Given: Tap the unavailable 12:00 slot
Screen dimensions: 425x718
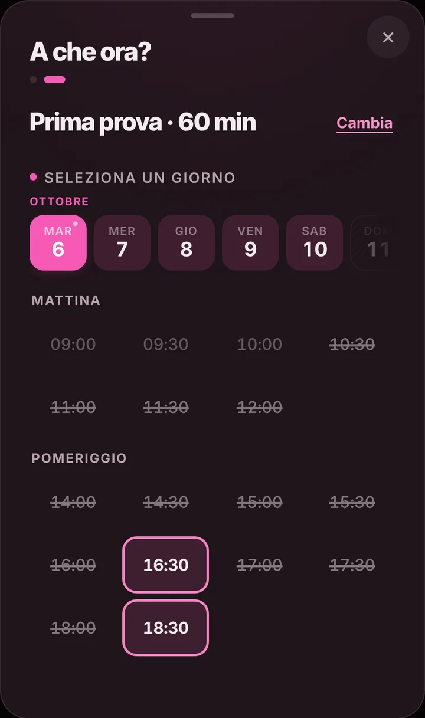Looking at the screenshot, I should [x=260, y=407].
